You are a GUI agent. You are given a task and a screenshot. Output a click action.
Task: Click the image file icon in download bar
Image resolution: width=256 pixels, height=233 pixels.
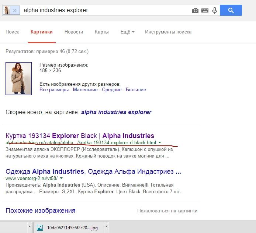point(40,227)
